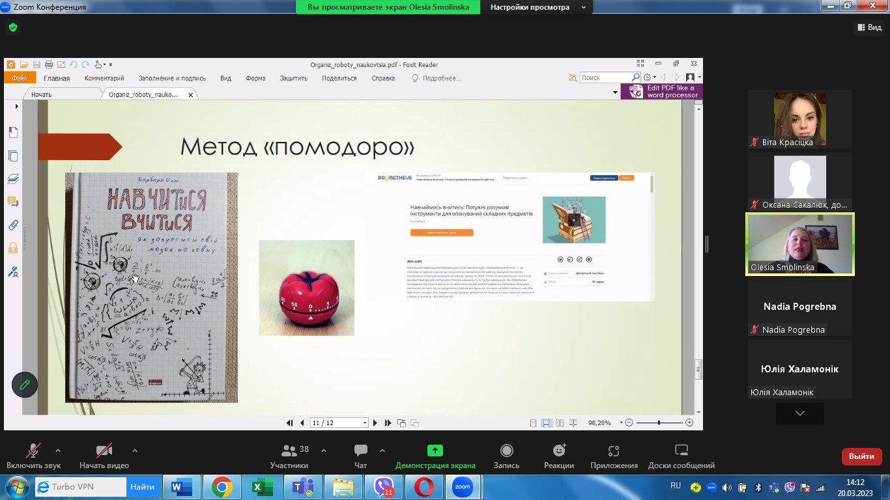Start screen sharing with the green button
The width and height of the screenshot is (890, 500).
(435, 456)
